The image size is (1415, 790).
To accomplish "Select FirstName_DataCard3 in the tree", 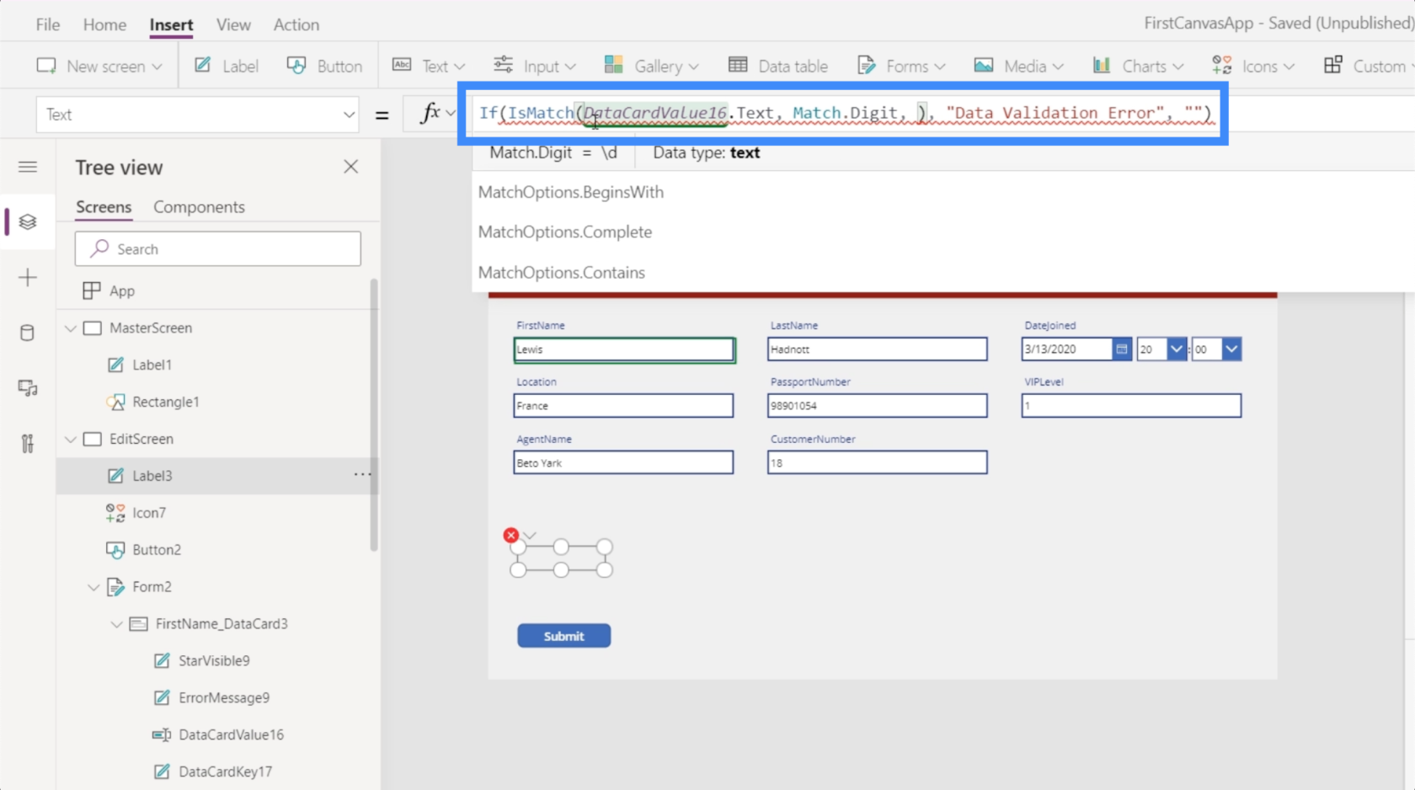I will pos(222,624).
